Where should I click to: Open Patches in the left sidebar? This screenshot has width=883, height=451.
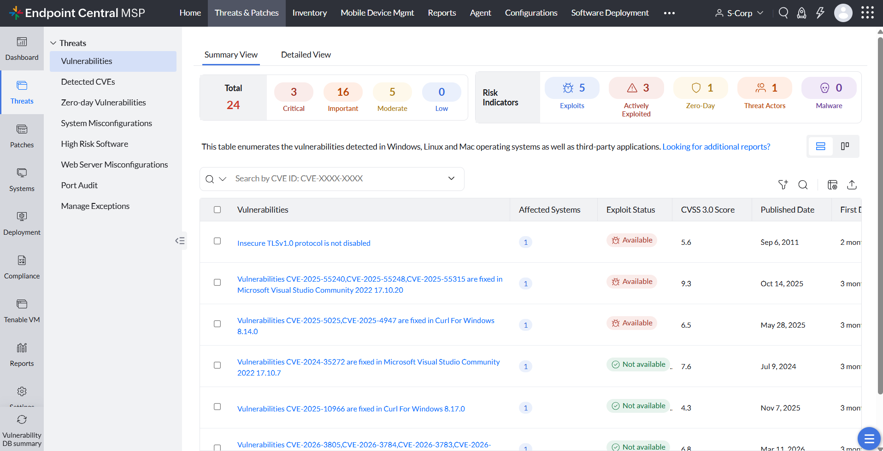point(22,136)
